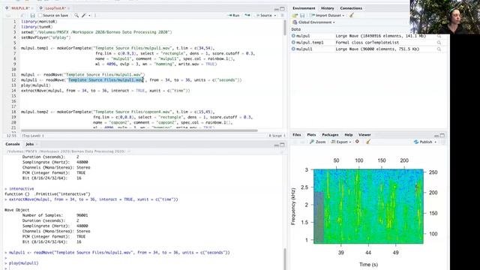Open the (Top Level) scope selector
Viewport: 480px width, 270px height.
pyautogui.click(x=33, y=136)
